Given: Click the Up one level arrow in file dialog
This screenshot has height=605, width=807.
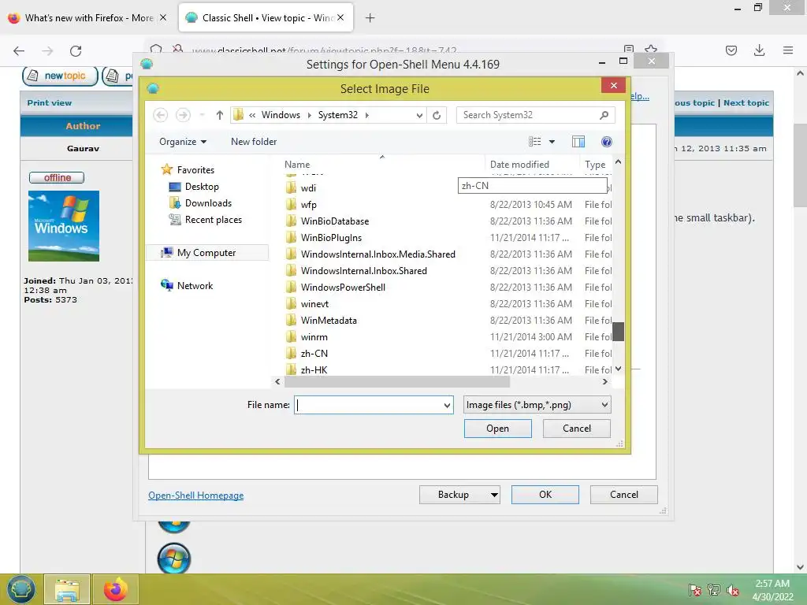Looking at the screenshot, I should tap(220, 115).
